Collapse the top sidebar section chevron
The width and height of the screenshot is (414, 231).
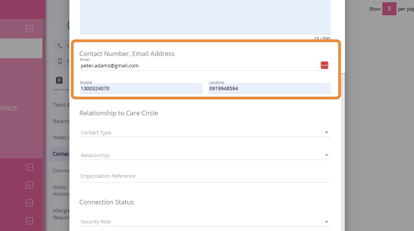(x=29, y=29)
